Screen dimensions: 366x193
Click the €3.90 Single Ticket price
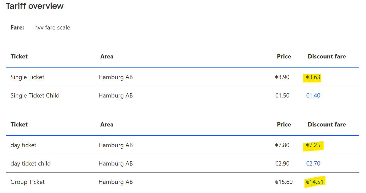point(282,77)
